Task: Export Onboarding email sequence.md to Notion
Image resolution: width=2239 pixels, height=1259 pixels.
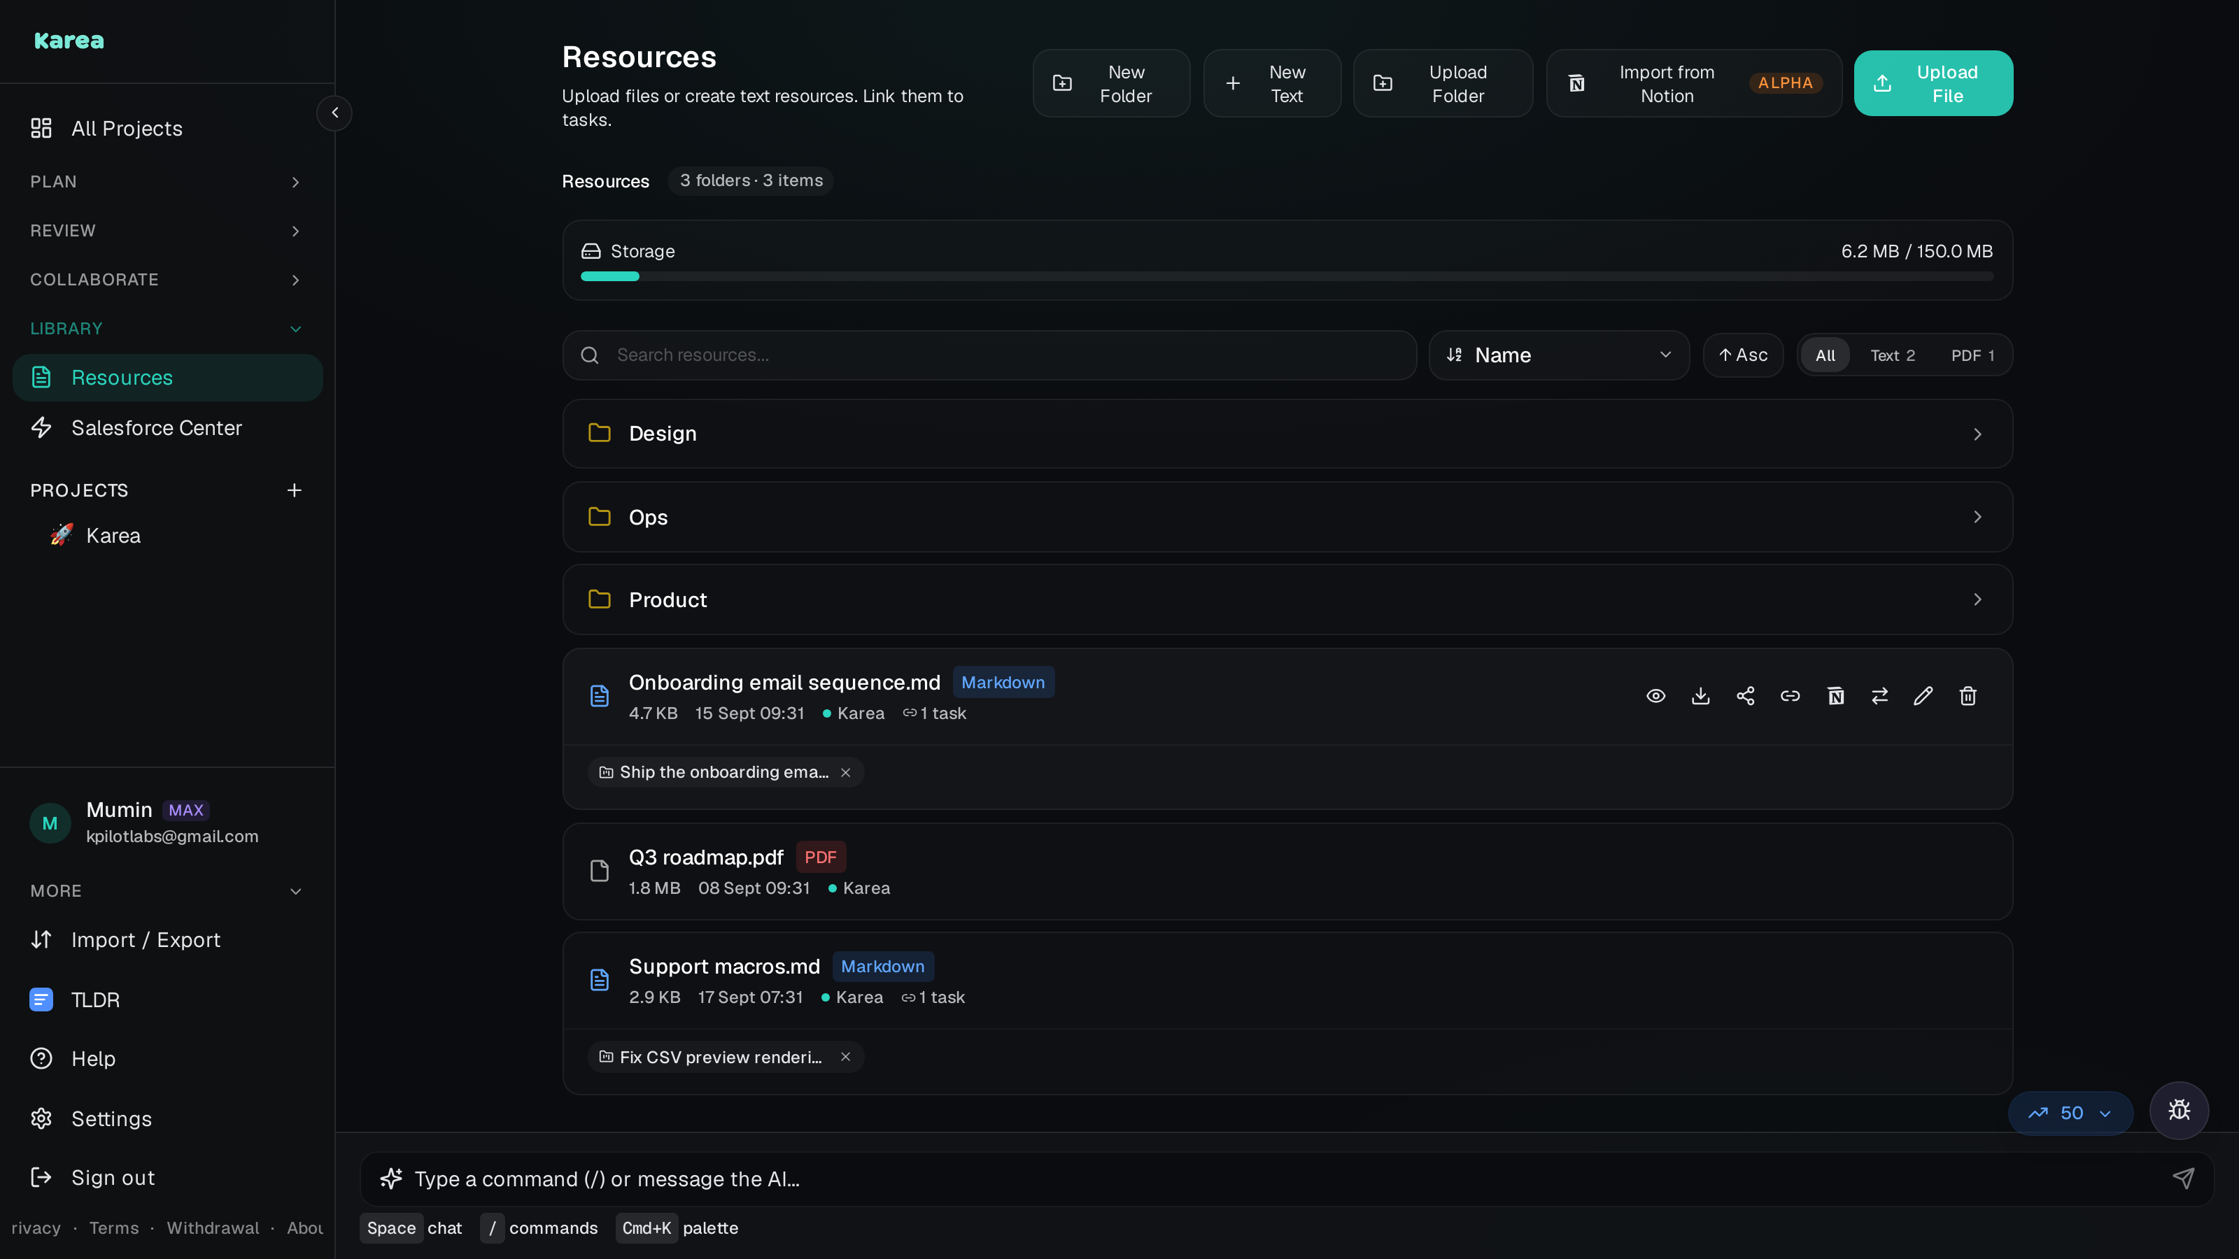Action: tap(1836, 696)
